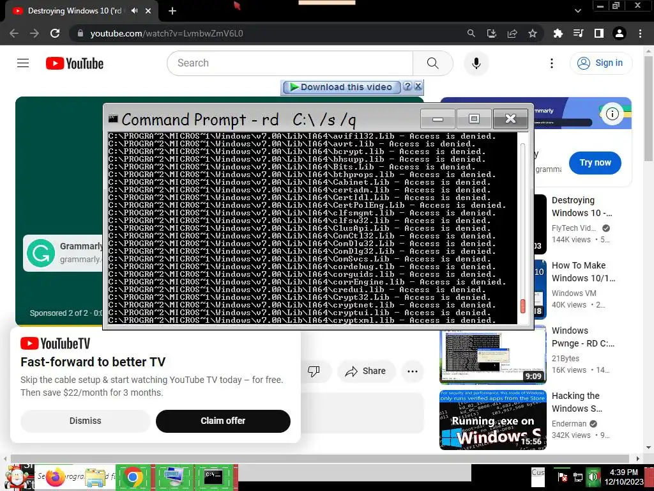View site info via the lock icon
Image resolution: width=654 pixels, height=491 pixels.
(80, 33)
